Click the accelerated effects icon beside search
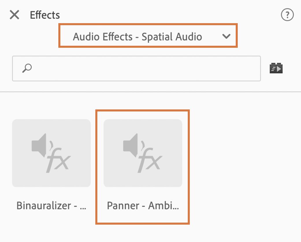The height and width of the screenshot is (242, 301). 276,68
